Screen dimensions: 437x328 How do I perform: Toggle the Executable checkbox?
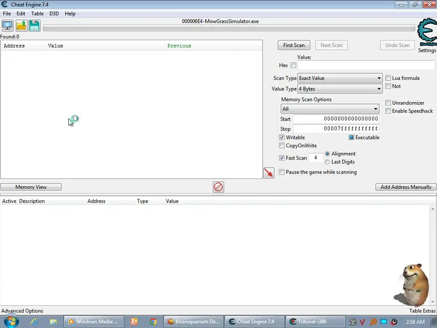[351, 138]
